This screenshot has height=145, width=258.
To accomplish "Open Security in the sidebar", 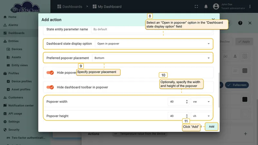I will [x=14, y=130].
